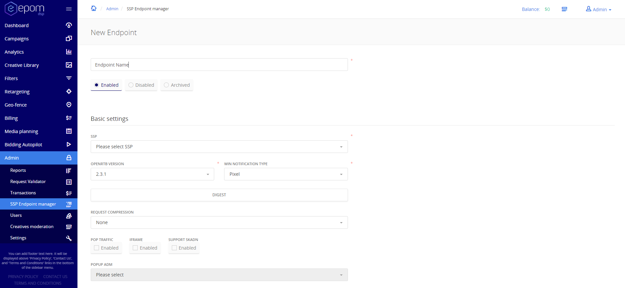This screenshot has height=288, width=625.
Task: Enable the Support SKADN checkbox
Action: coord(174,248)
